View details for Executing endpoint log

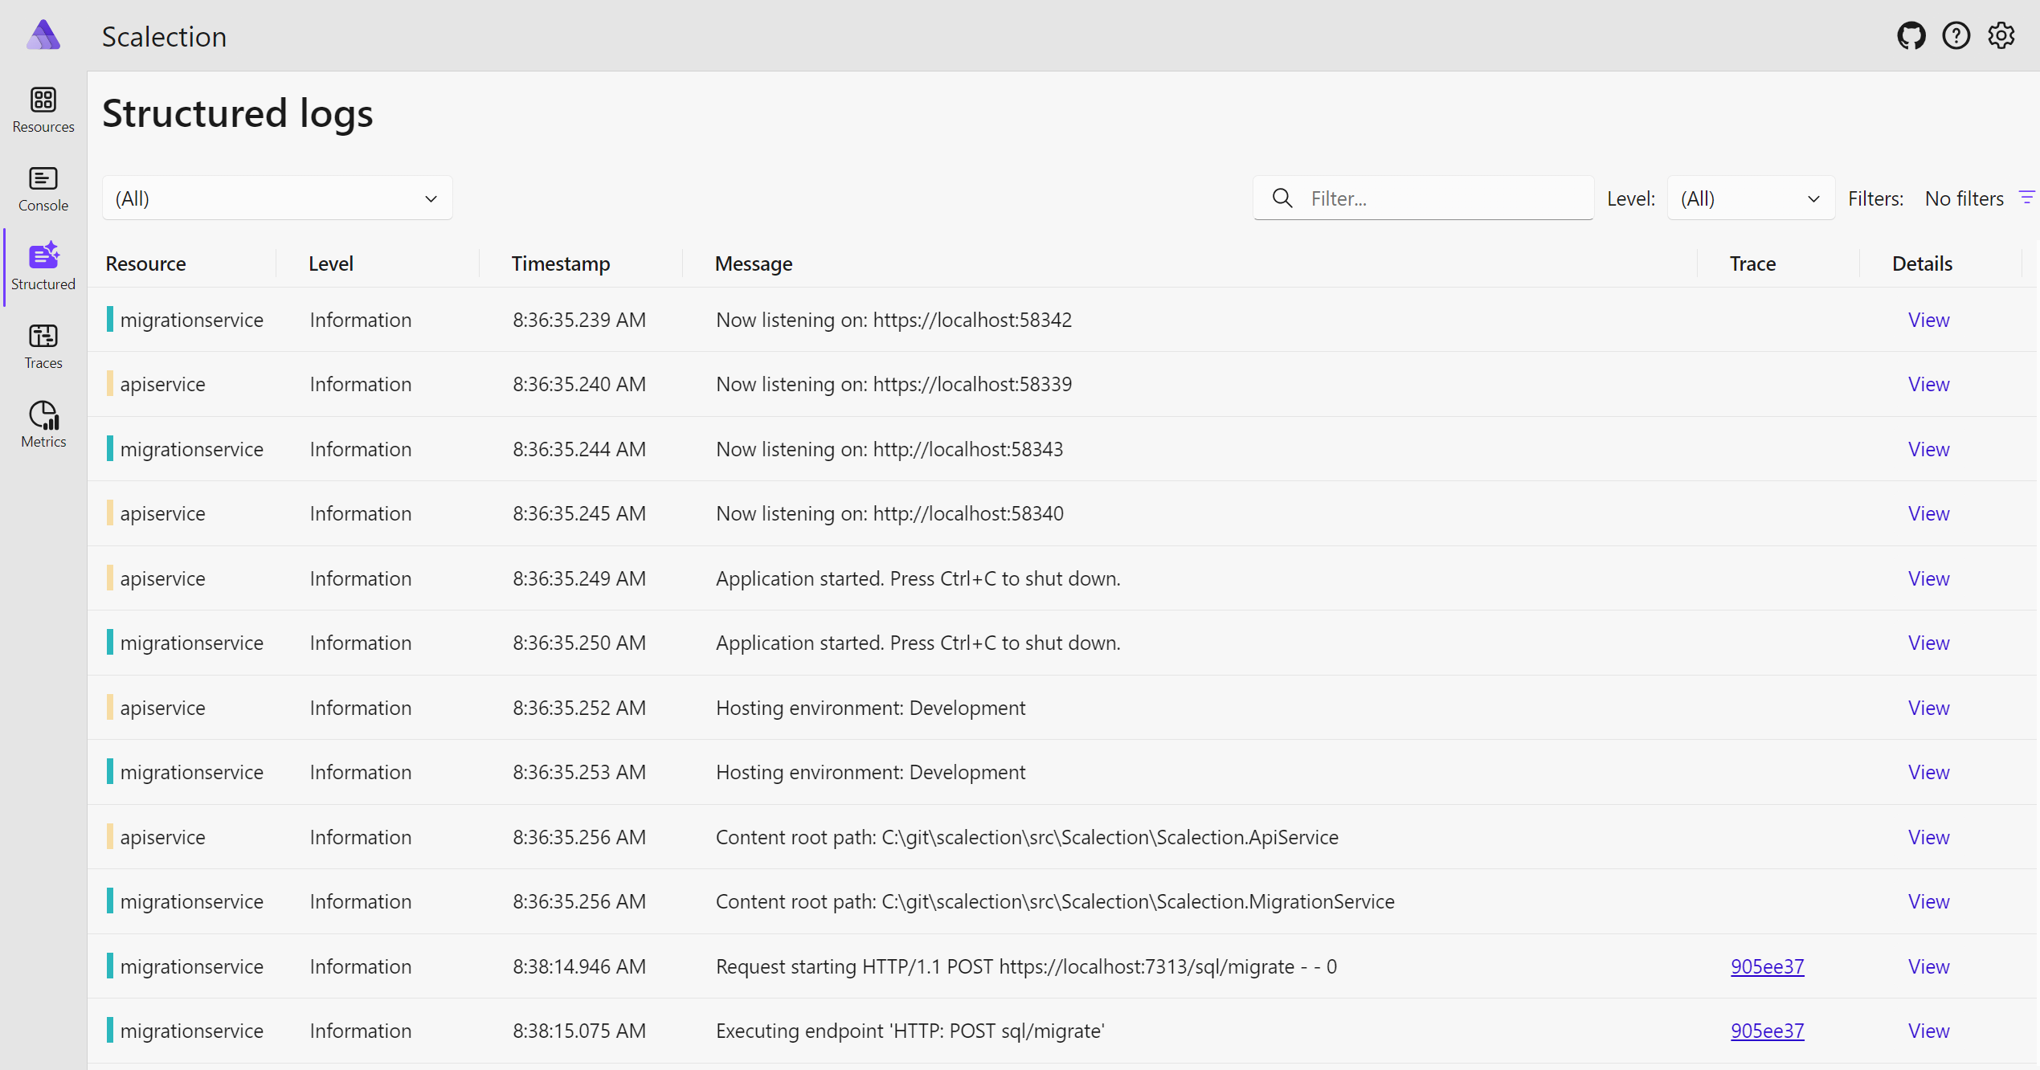tap(1928, 1031)
